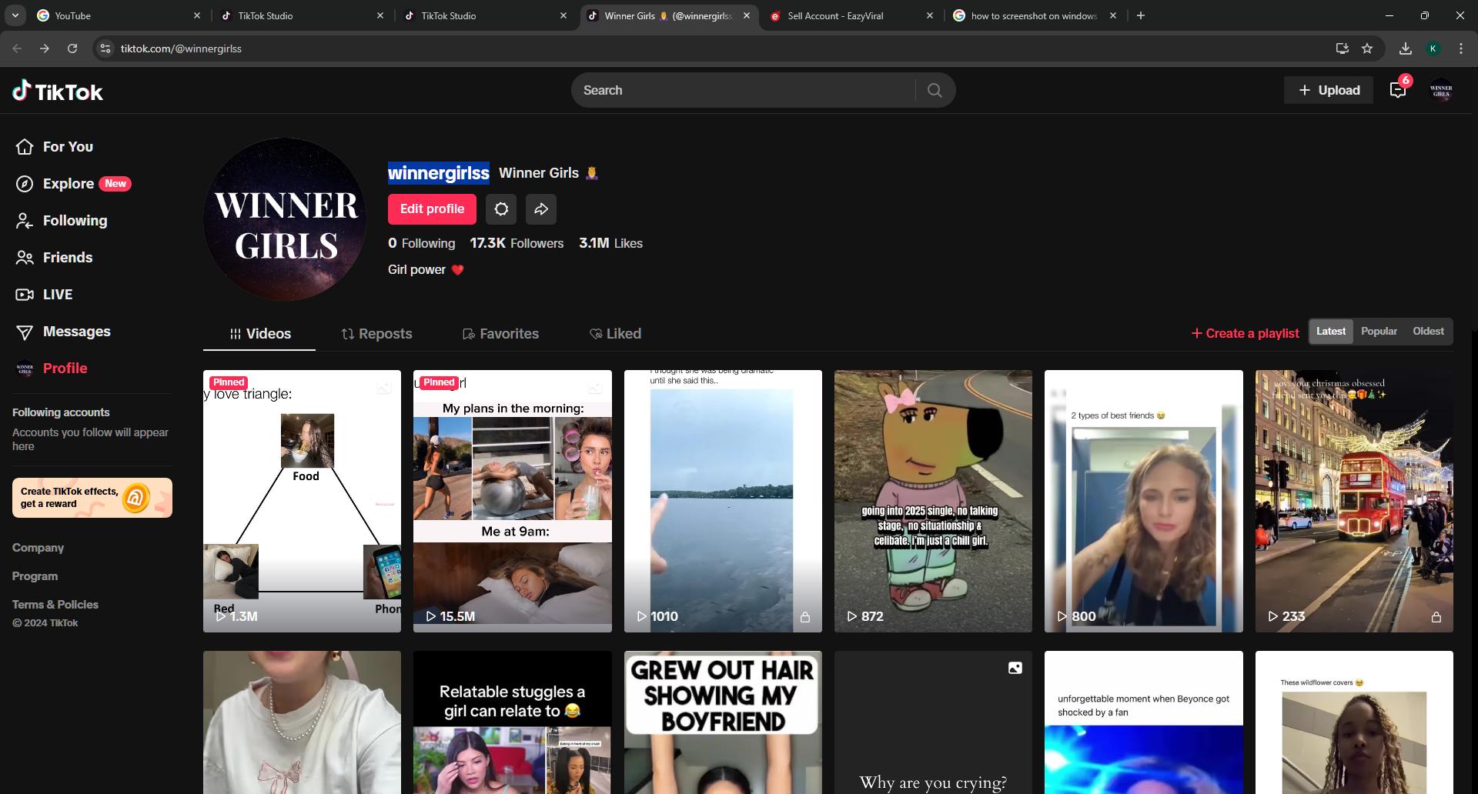The height and width of the screenshot is (794, 1478).
Task: Open profile settings gear icon
Action: pos(501,209)
